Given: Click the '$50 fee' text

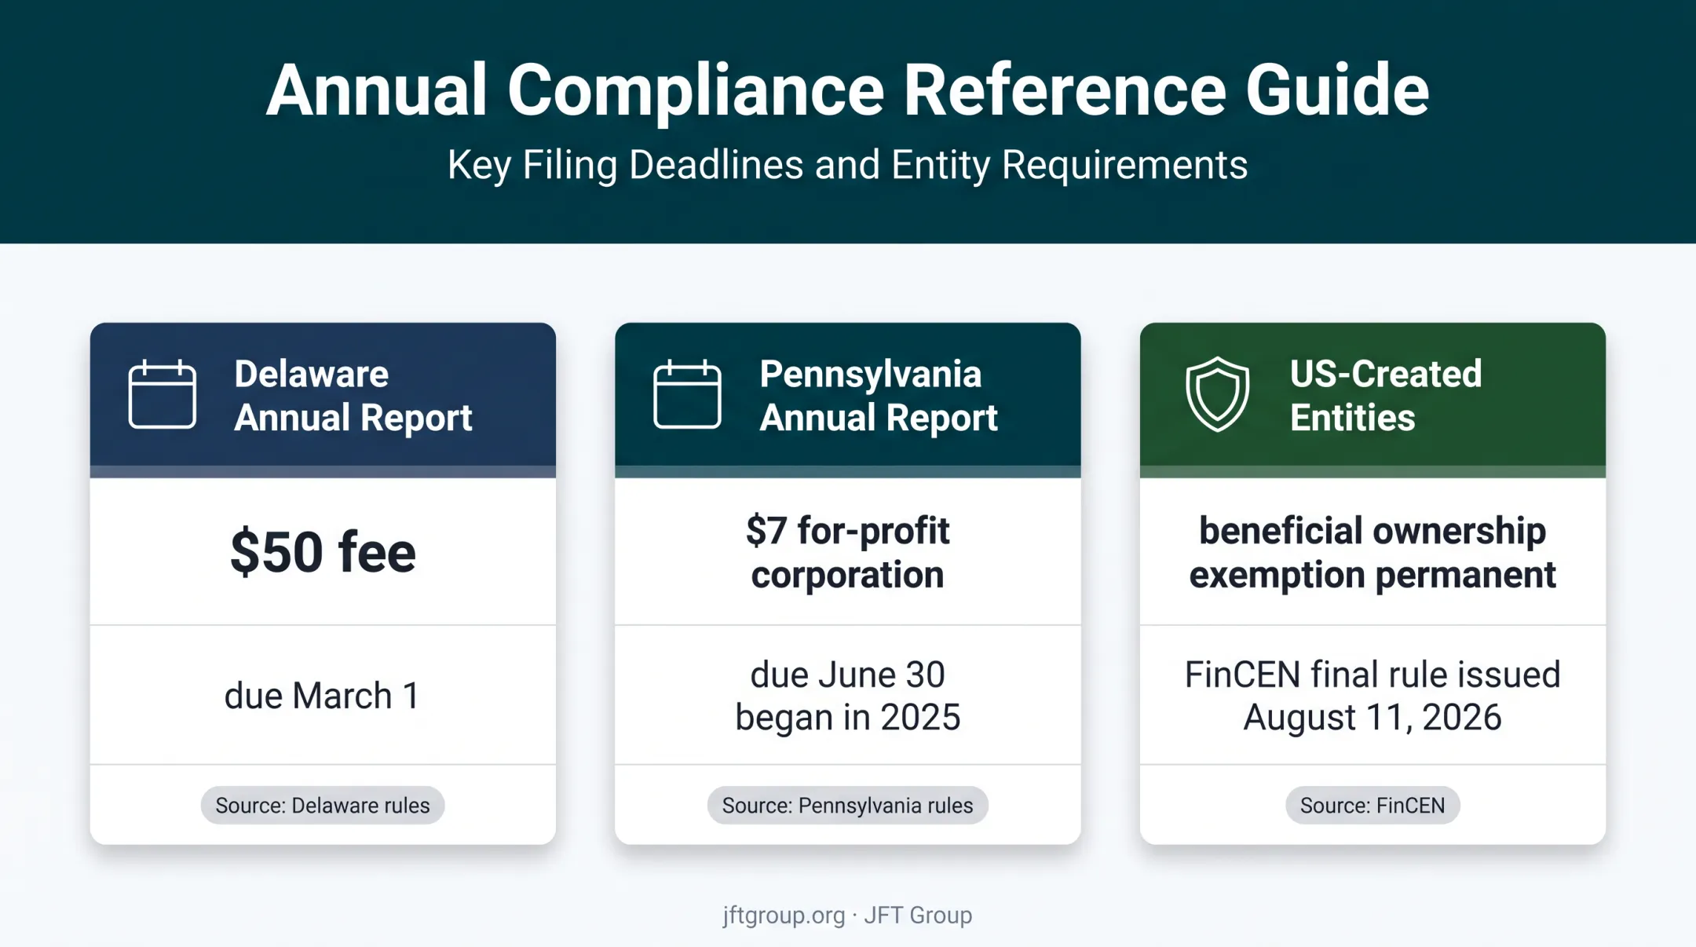Looking at the screenshot, I should click(323, 551).
